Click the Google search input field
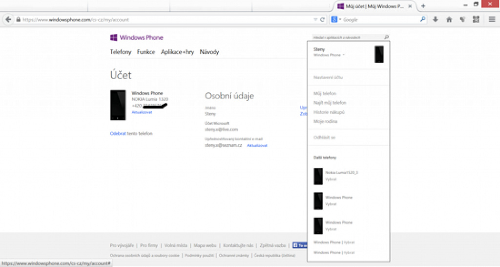The image size is (500, 267). click(380, 20)
